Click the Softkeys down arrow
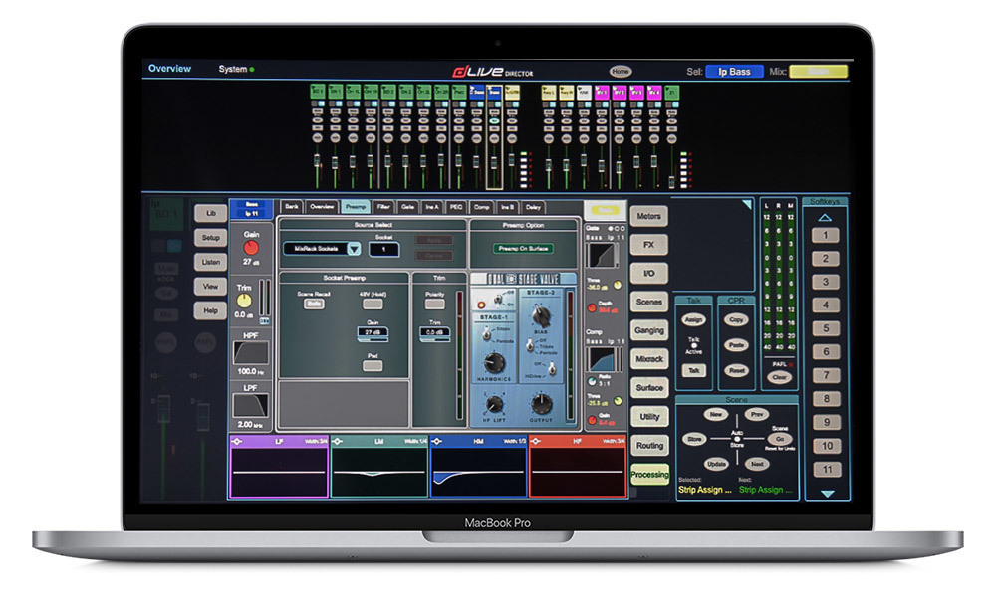 pos(827,493)
